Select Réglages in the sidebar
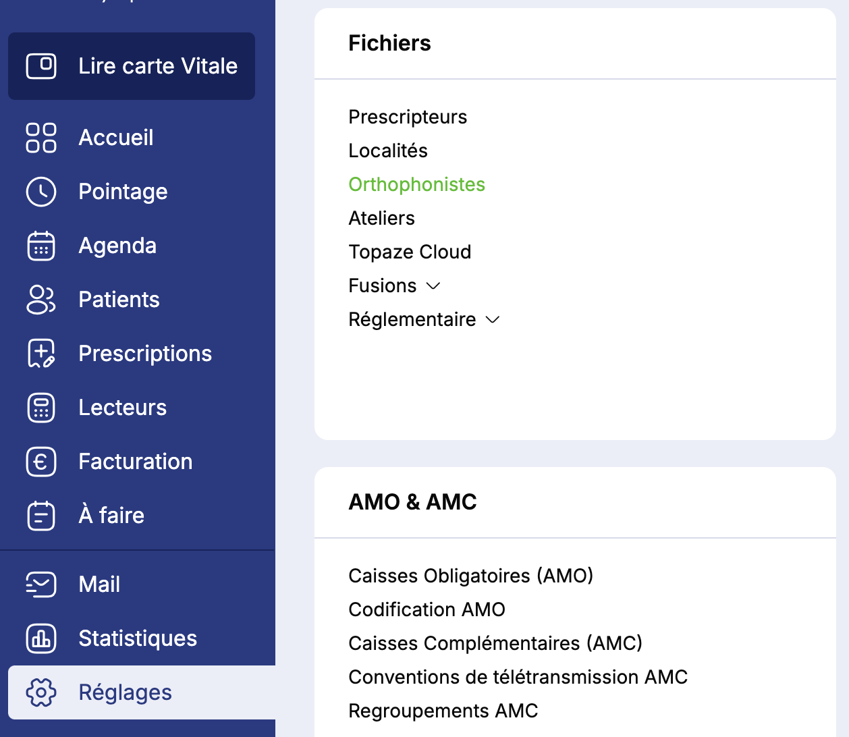849x737 pixels. [125, 692]
